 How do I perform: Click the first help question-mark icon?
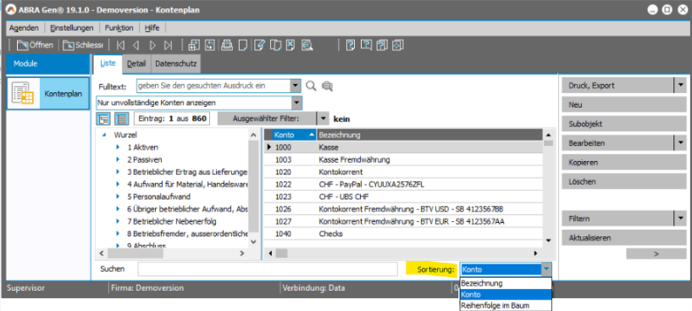(x=351, y=45)
